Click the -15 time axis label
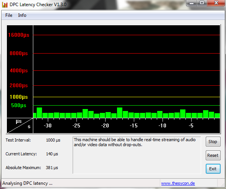 point(134,125)
